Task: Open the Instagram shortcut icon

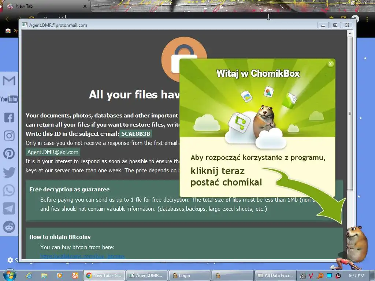Action: 9,136
